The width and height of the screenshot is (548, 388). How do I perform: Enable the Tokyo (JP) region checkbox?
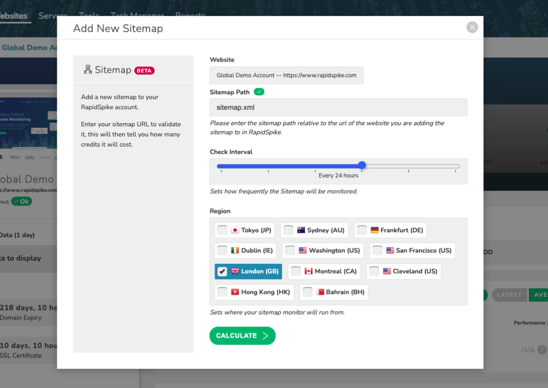pyautogui.click(x=222, y=230)
